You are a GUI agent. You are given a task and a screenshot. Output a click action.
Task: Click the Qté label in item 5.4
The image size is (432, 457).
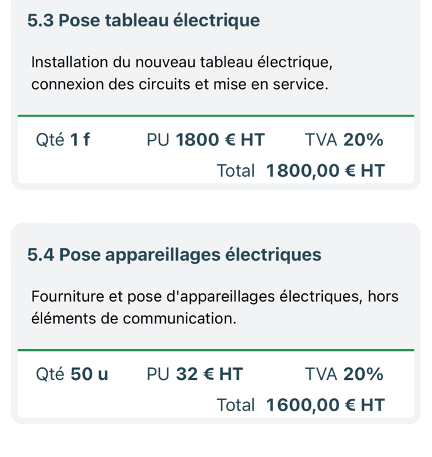click(50, 374)
